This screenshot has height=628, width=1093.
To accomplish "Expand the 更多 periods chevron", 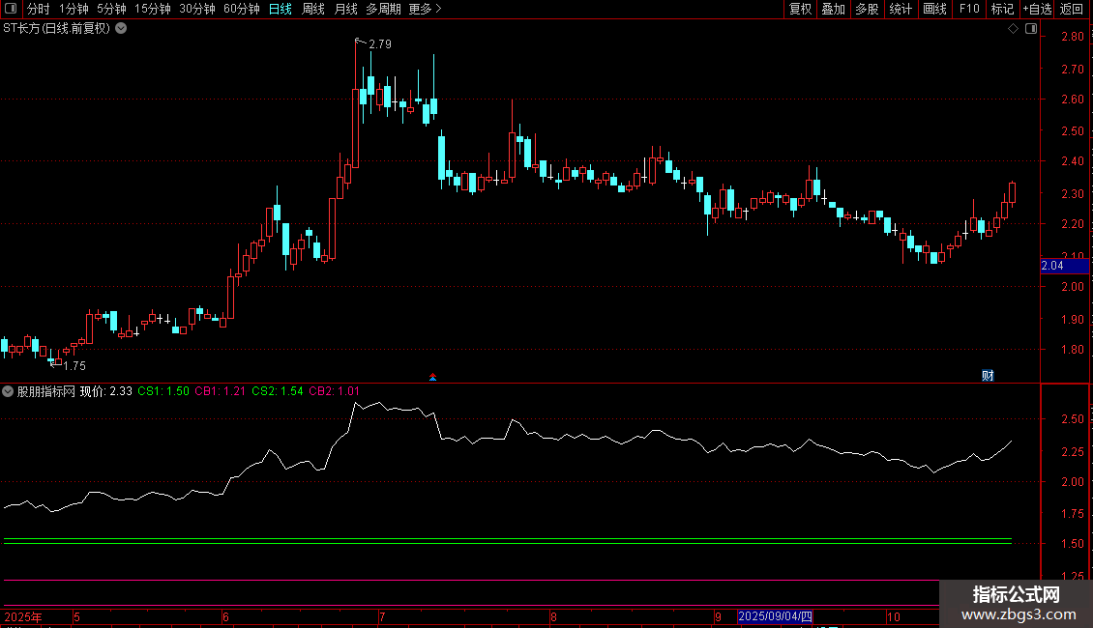I will (x=438, y=9).
